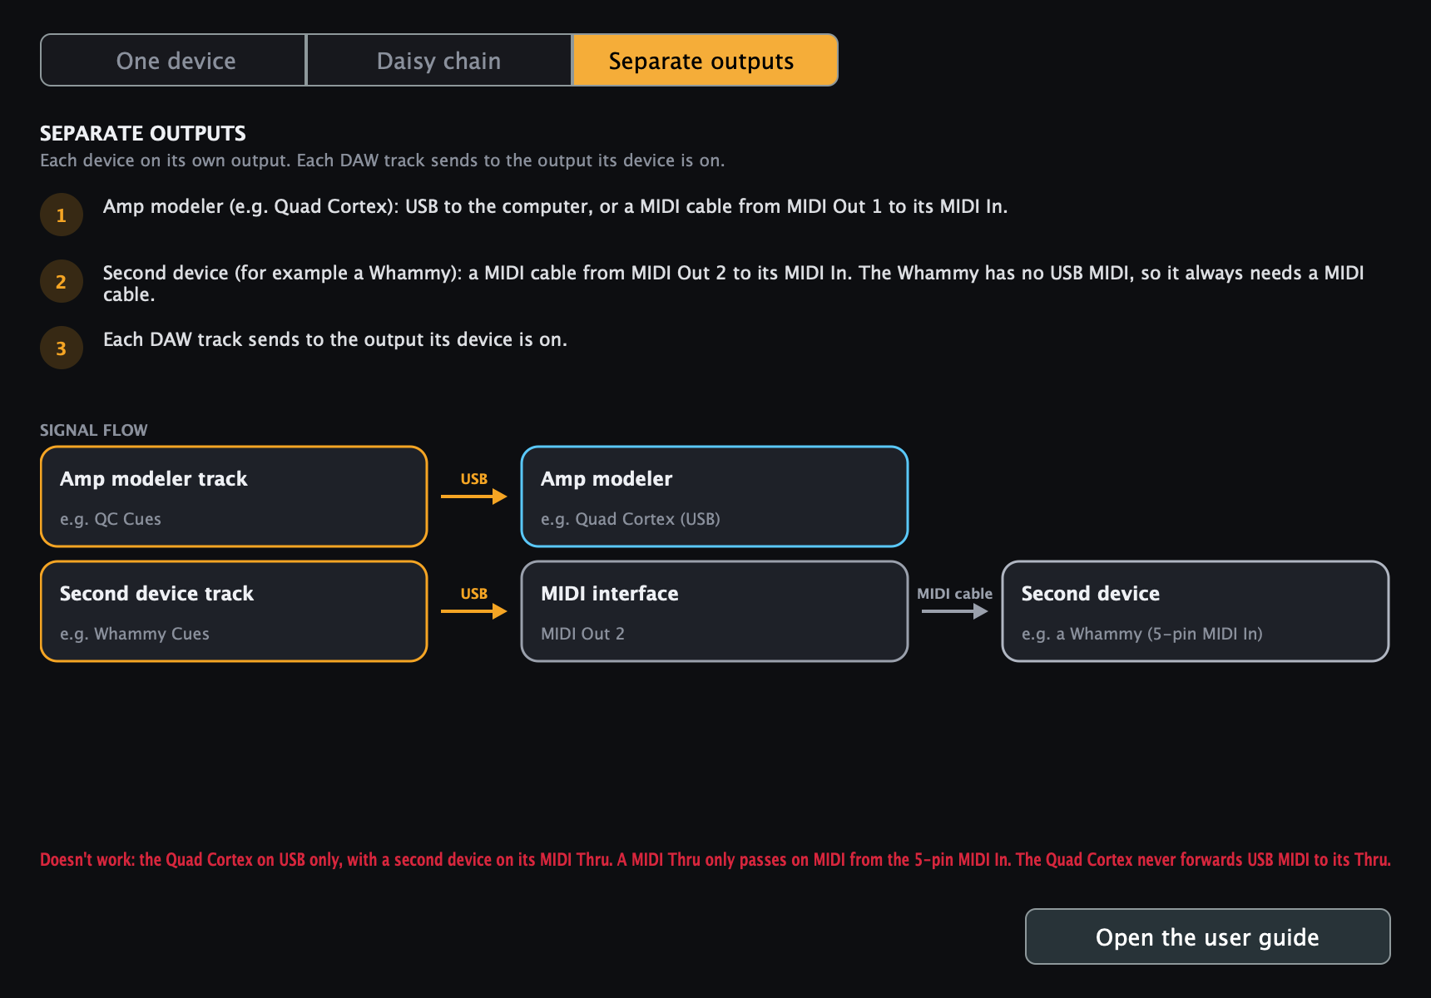Click the "MIDI interface" title

(x=610, y=594)
